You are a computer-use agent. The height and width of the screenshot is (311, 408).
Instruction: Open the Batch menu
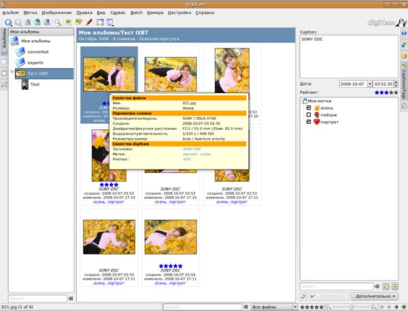tap(137, 12)
